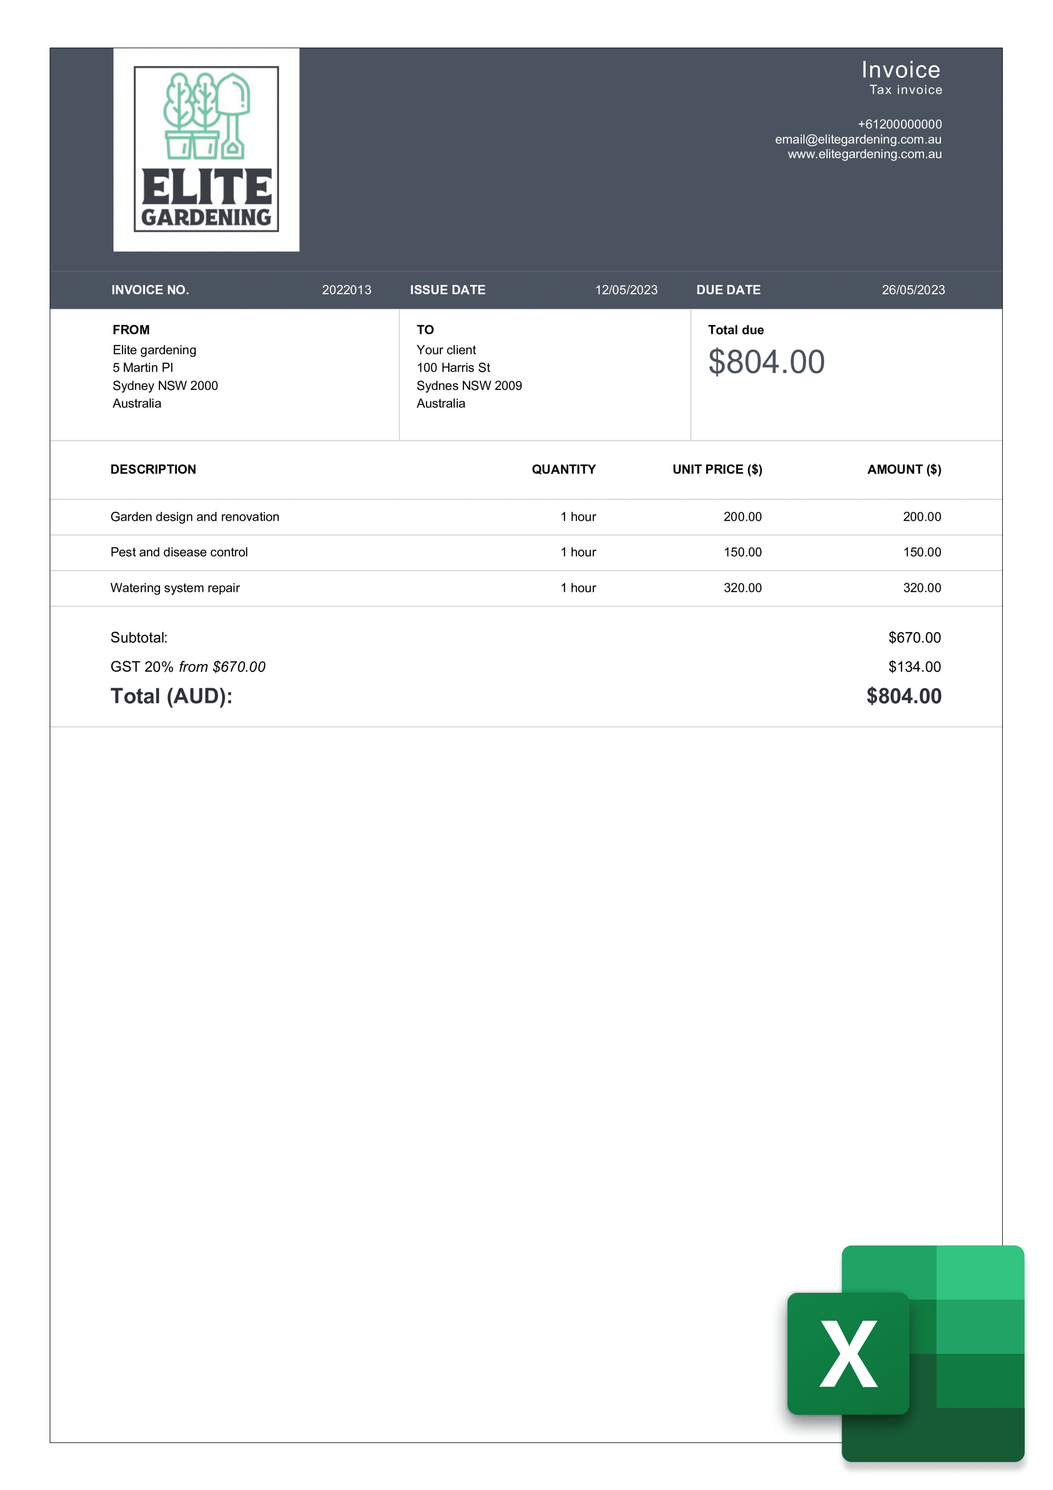Click the INVOICE NO. label

click(150, 290)
